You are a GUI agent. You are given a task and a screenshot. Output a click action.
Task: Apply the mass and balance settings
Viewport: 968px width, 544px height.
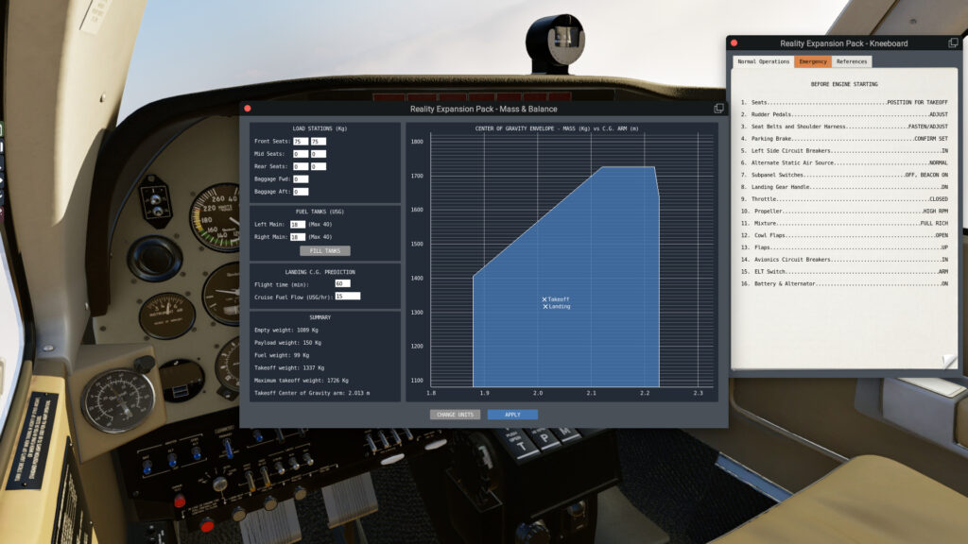[x=512, y=415]
